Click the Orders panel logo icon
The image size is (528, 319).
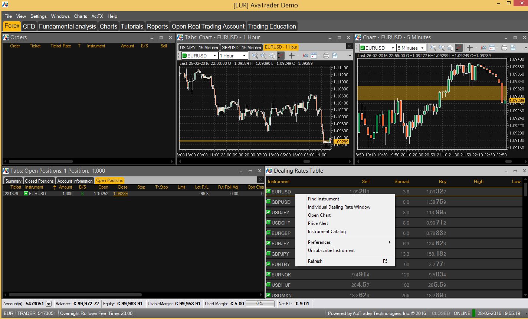[6, 37]
